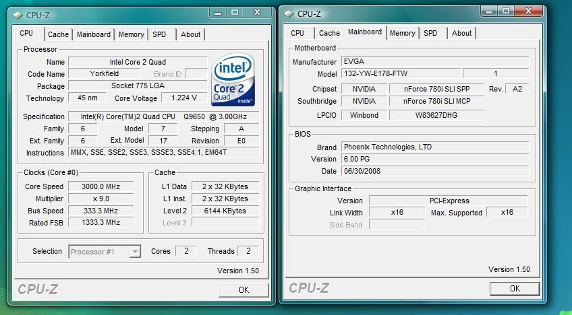The width and height of the screenshot is (572, 315).
Task: Click the empty Level 3 cache field
Action: coord(225,222)
